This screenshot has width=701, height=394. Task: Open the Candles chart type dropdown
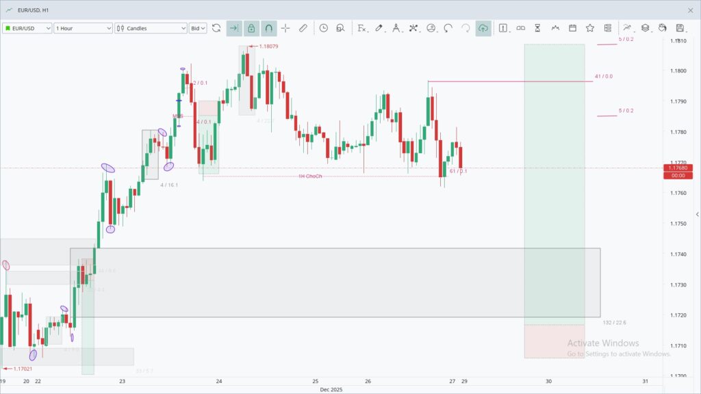[x=151, y=28]
